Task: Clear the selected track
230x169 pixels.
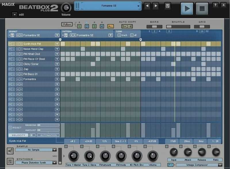Action: 119,35
